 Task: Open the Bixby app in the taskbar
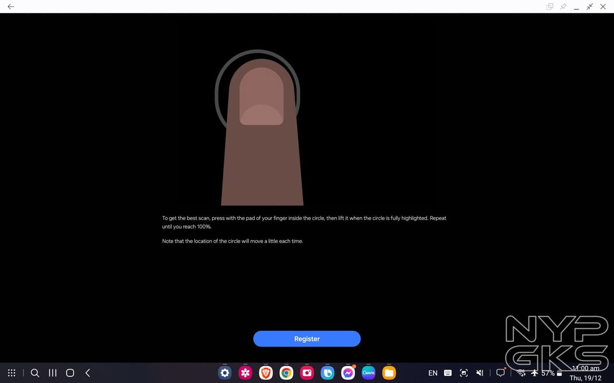(x=328, y=373)
